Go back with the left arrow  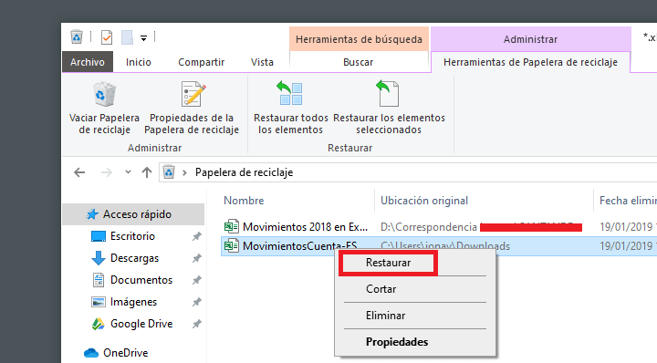pos(79,172)
